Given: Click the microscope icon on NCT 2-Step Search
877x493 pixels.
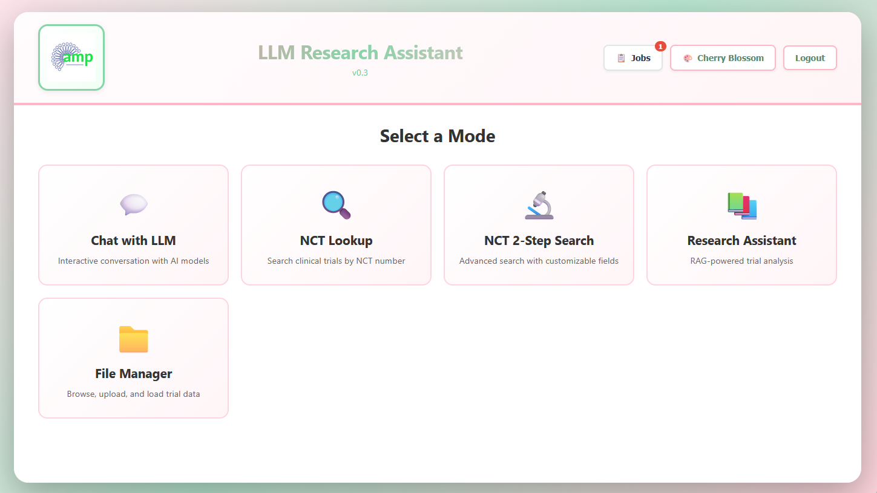Looking at the screenshot, I should (539, 204).
